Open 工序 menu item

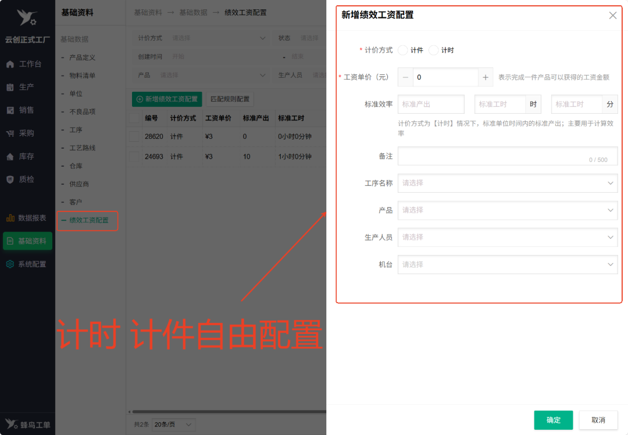point(76,130)
